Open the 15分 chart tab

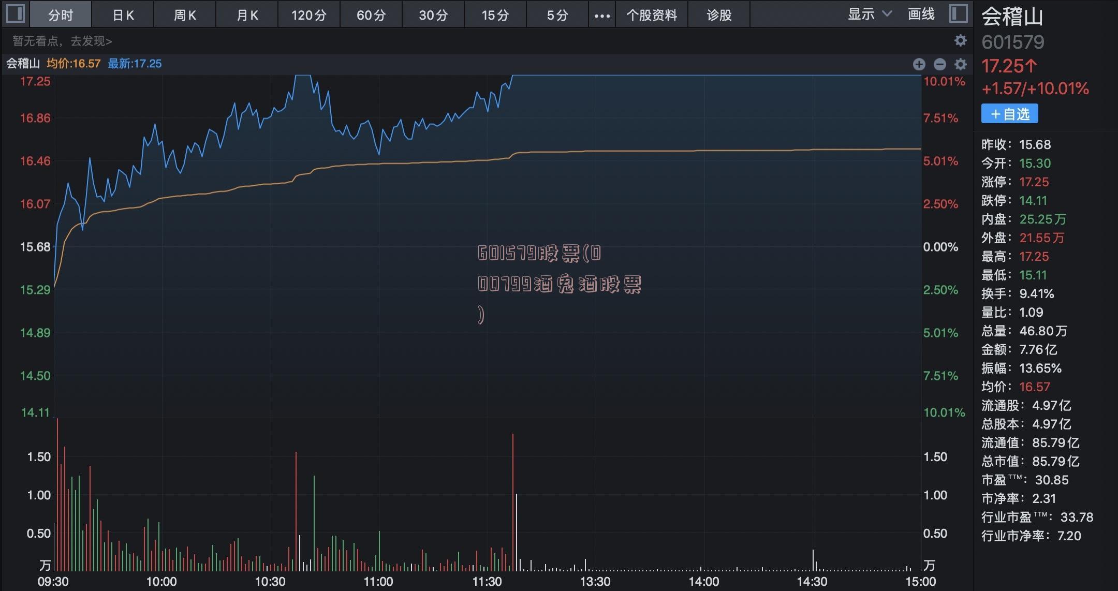click(495, 15)
